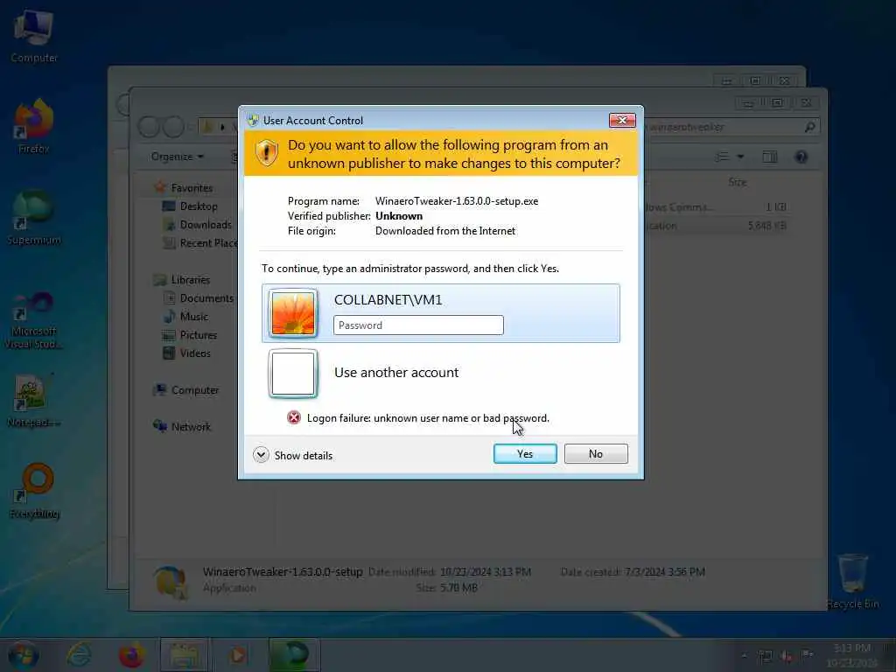Launch Firefox from taskbar
The width and height of the screenshot is (896, 672).
point(131,654)
